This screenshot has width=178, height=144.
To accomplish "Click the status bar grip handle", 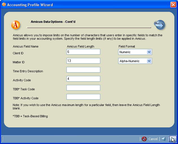I will tap(2, 139).
